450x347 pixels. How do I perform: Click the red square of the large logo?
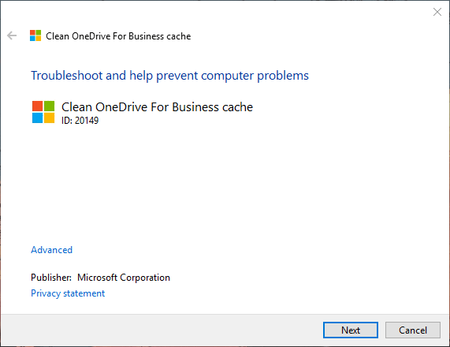click(x=37, y=106)
